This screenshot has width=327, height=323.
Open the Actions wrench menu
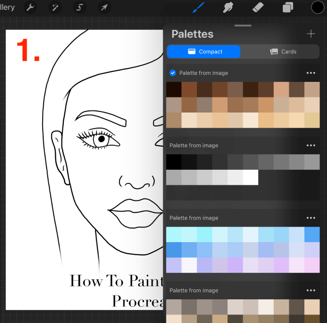(x=30, y=8)
